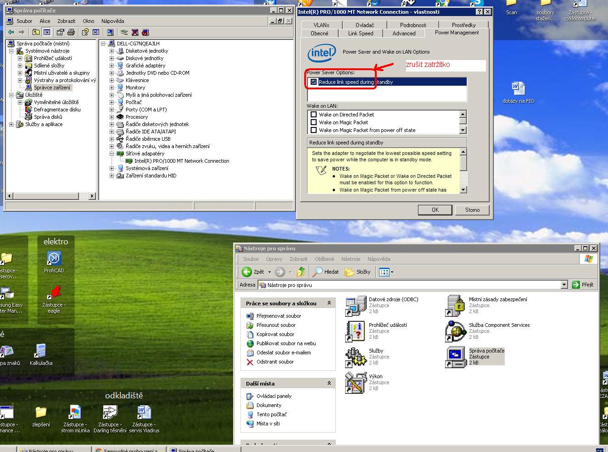Image resolution: width=608 pixels, height=452 pixels.
Task: Select the Darling těsnění shortcut icon
Action: click(110, 412)
